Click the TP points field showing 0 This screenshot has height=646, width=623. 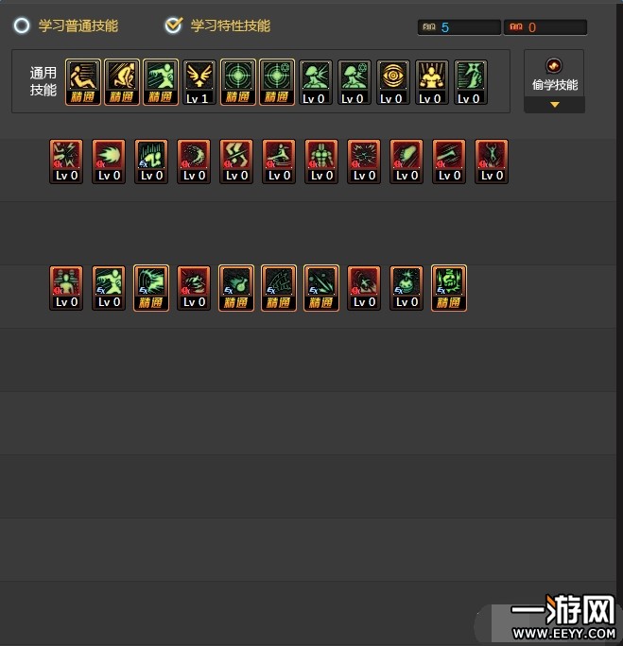coord(545,27)
